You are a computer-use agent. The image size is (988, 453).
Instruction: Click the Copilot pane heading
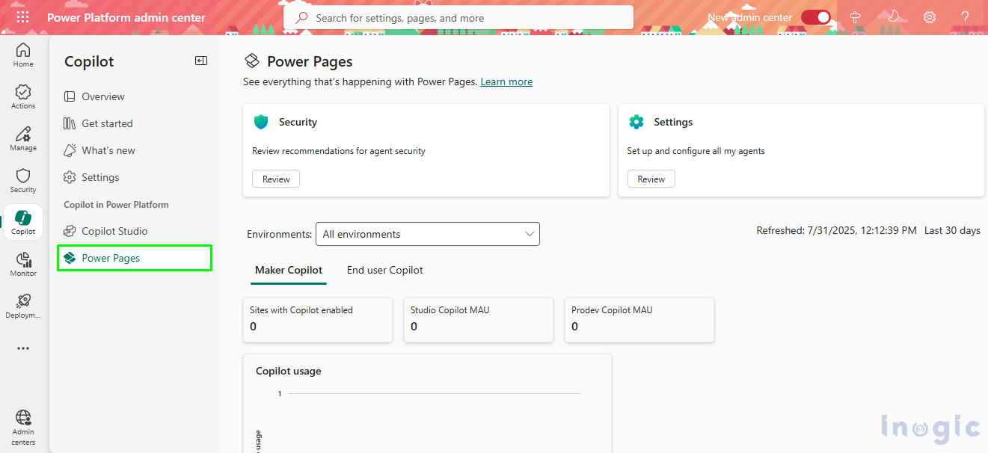[x=89, y=61]
